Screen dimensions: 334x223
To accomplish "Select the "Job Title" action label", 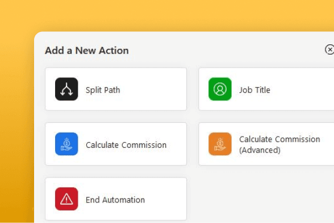I will click(254, 90).
